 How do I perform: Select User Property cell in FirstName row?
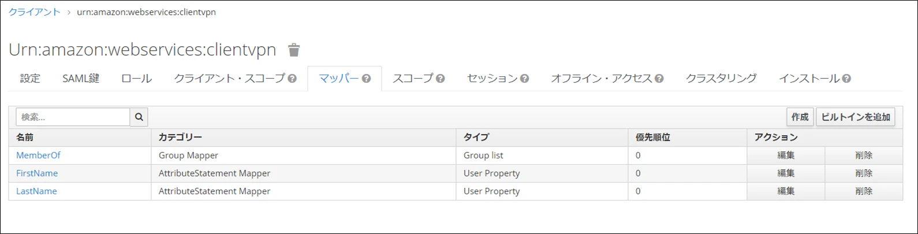542,173
